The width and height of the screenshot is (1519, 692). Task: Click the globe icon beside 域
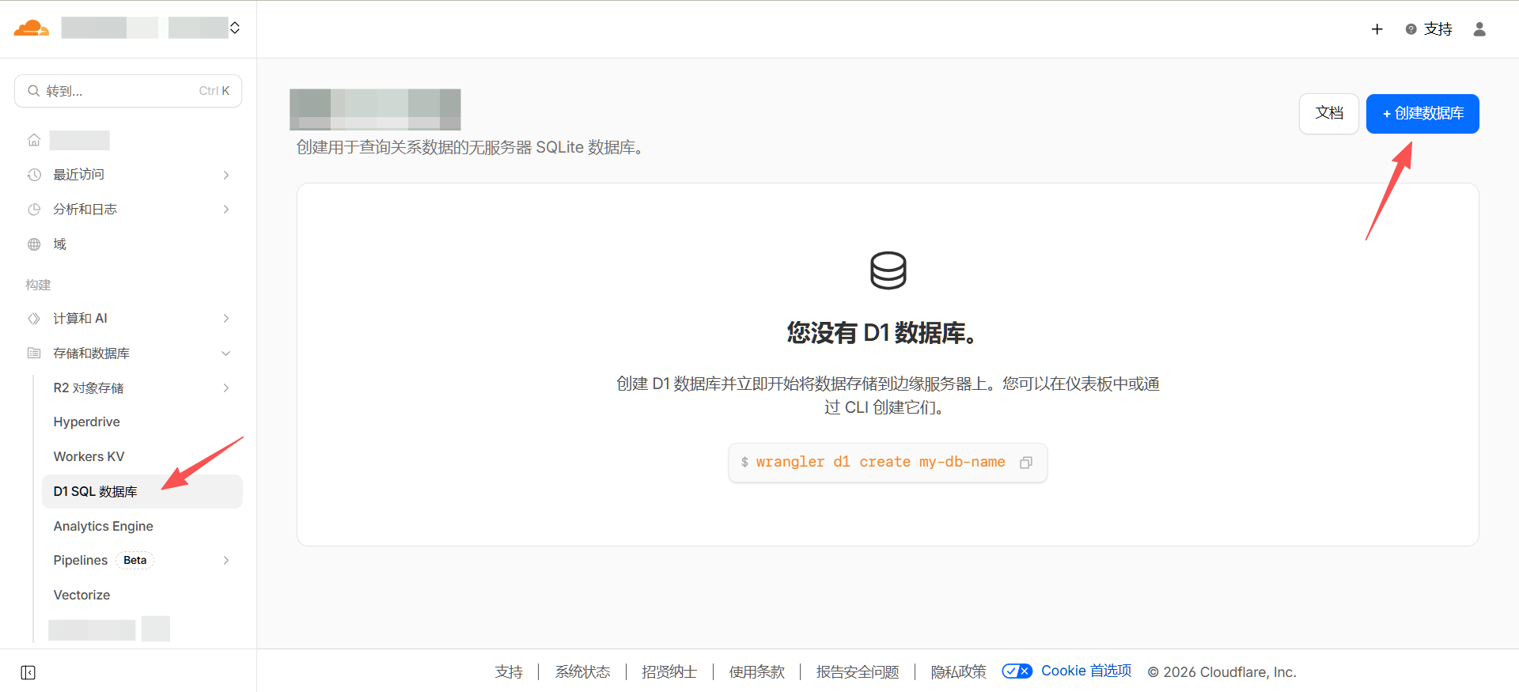(x=34, y=244)
